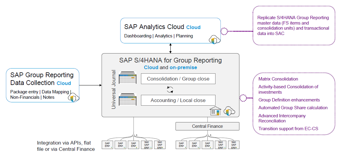Click the cloud icon in Group Reporting Data Collection box
The width and height of the screenshot is (346, 155).
(73, 97)
